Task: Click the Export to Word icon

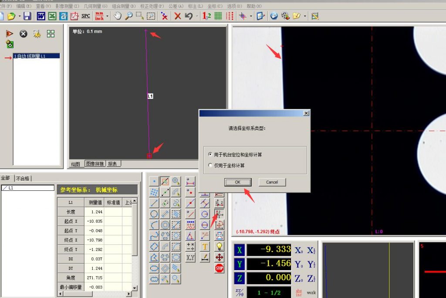Action: (x=41, y=16)
